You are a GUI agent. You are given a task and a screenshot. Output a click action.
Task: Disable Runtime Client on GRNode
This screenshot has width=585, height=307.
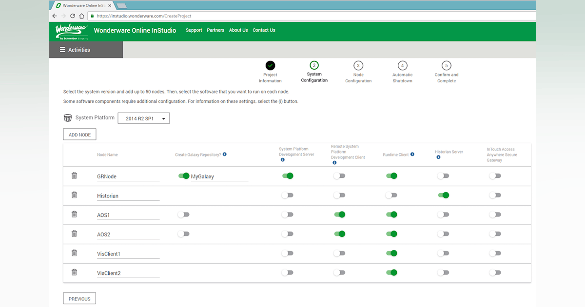pos(392,175)
